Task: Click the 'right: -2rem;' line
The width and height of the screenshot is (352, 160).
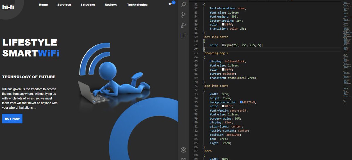Action: point(220,143)
